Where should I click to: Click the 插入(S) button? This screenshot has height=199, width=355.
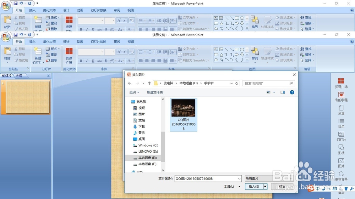point(254,186)
